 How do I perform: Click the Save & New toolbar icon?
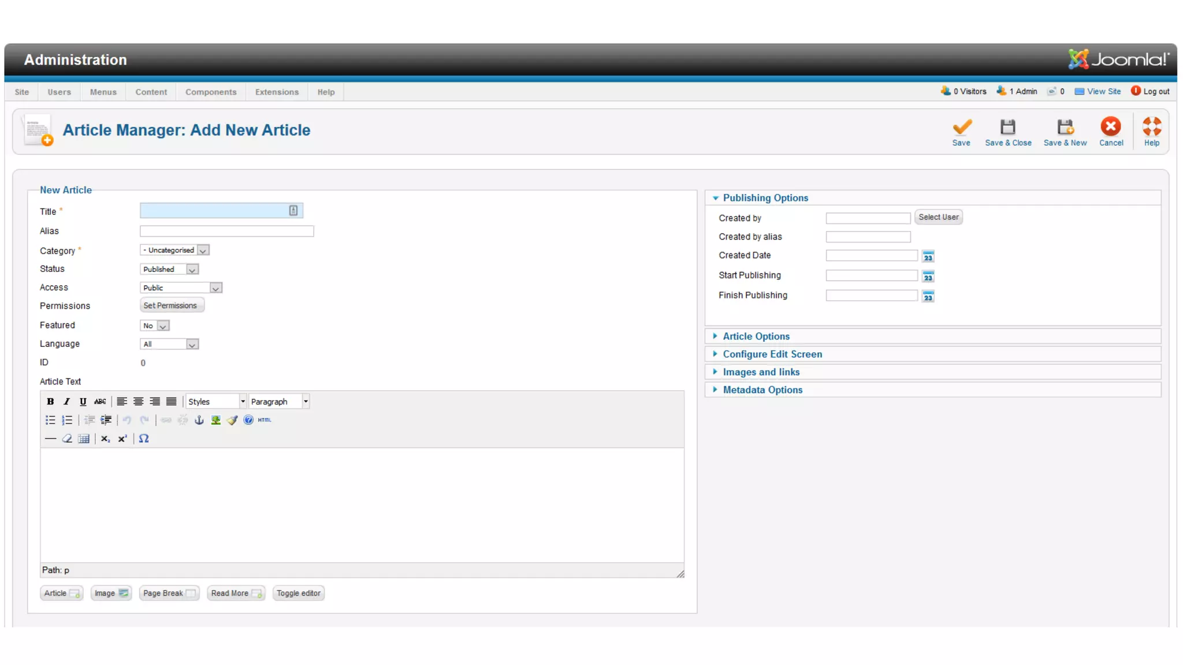coord(1065,132)
